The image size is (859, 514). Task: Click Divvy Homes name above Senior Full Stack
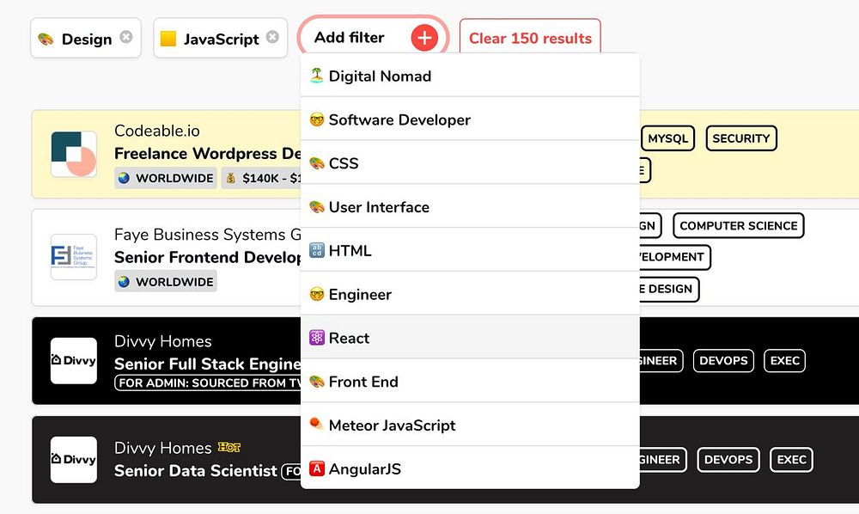pos(162,341)
